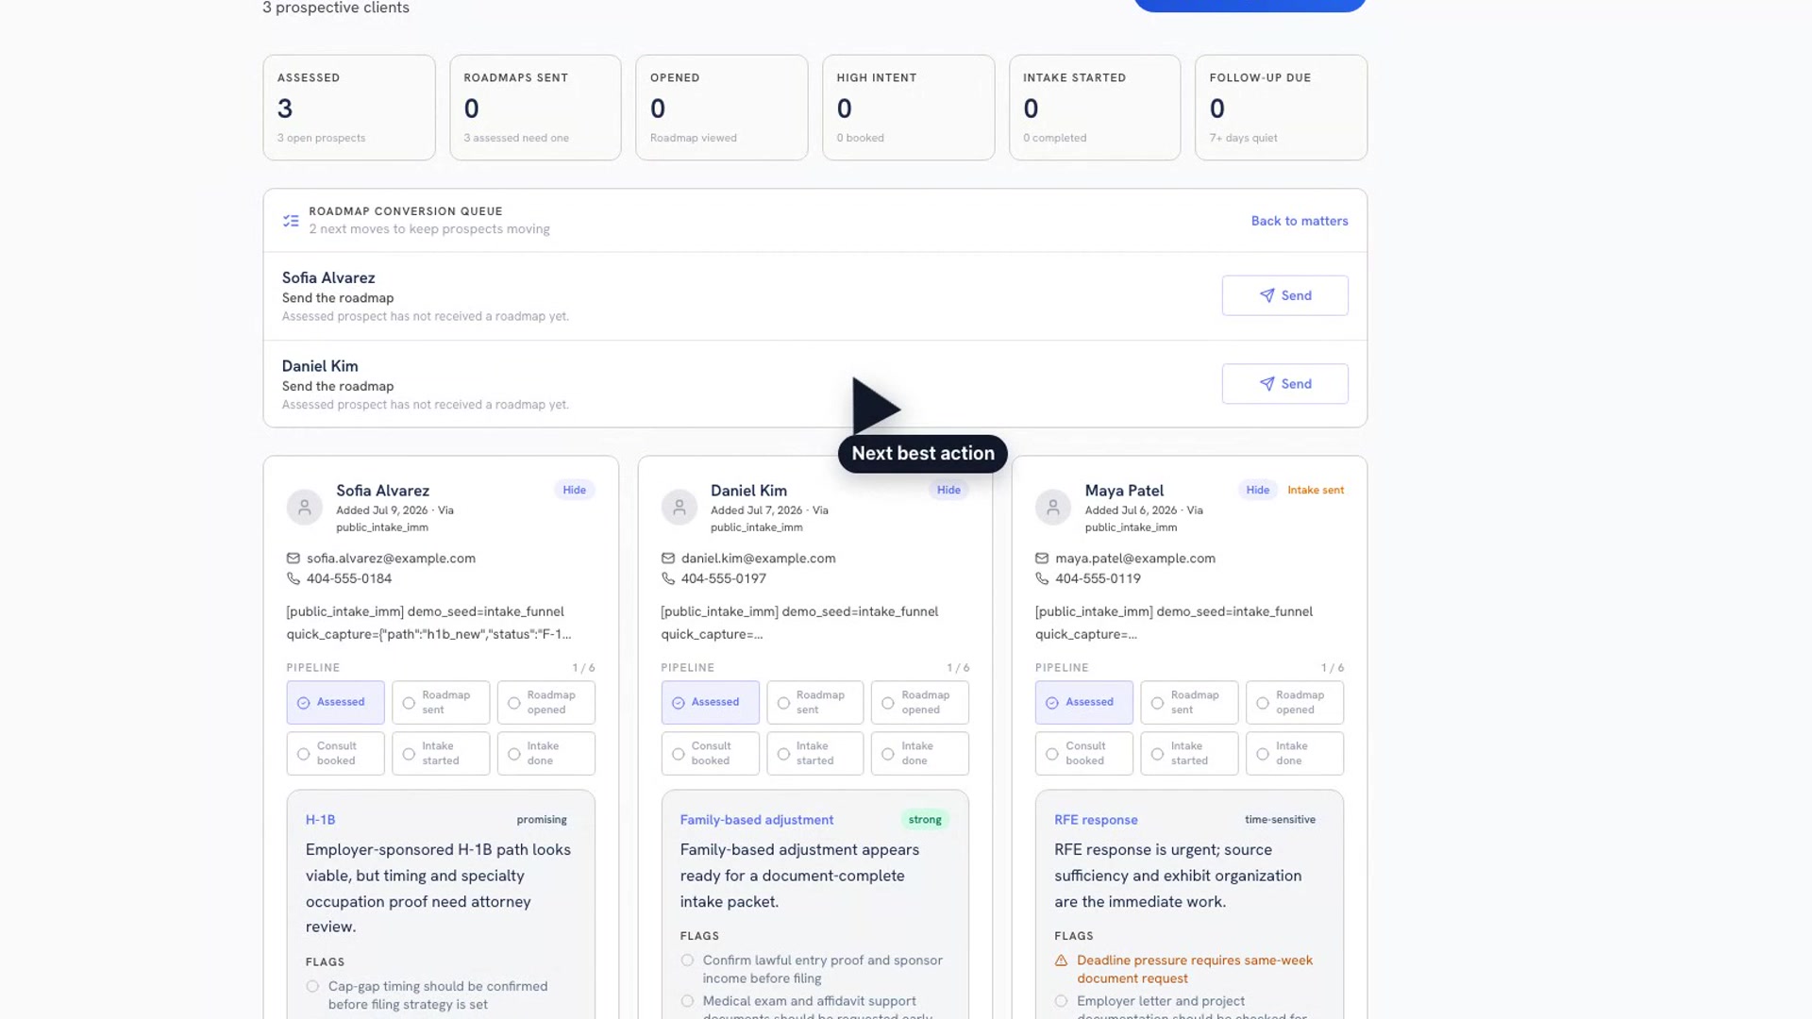This screenshot has height=1019, width=1812.
Task: Click Sofia Alvarez's avatar icon
Action: click(x=304, y=508)
